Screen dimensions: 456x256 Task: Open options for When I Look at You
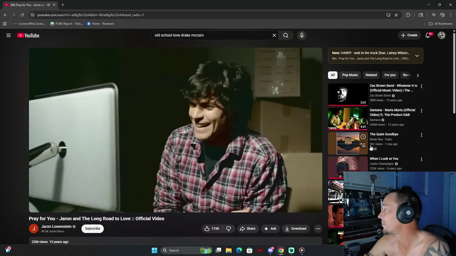[421, 160]
